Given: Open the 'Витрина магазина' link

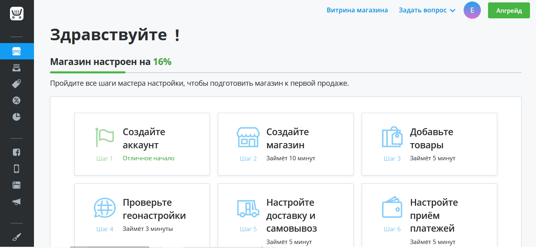Looking at the screenshot, I should point(357,10).
